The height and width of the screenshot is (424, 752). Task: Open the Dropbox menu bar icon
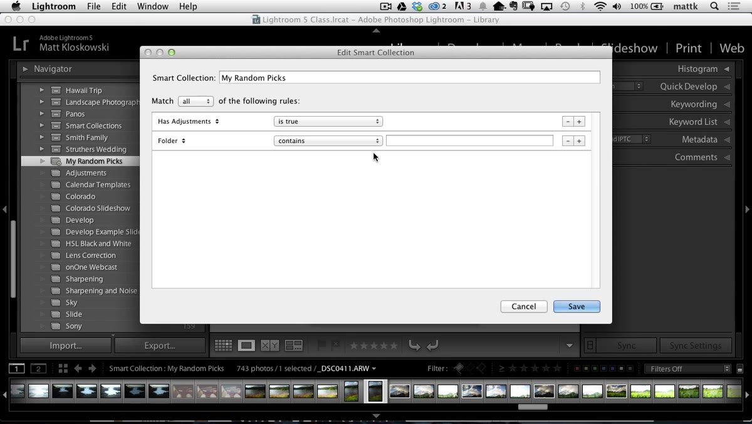pos(417,6)
